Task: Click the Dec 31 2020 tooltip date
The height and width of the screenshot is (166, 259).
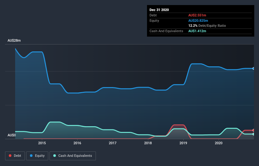Action: coord(159,10)
